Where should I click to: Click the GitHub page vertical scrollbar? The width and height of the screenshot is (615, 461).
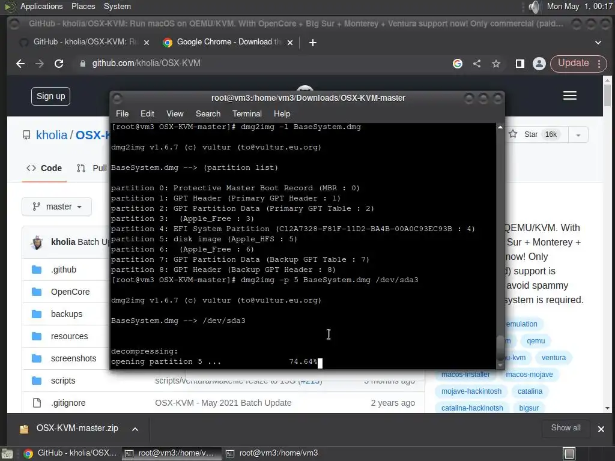point(607,95)
